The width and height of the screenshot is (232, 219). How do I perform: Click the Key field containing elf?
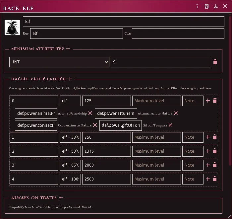77,34
